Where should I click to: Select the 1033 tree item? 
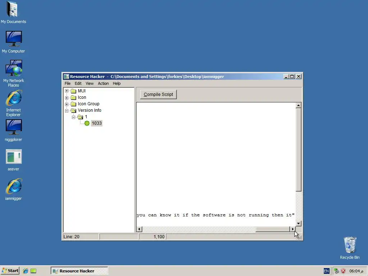pos(97,123)
